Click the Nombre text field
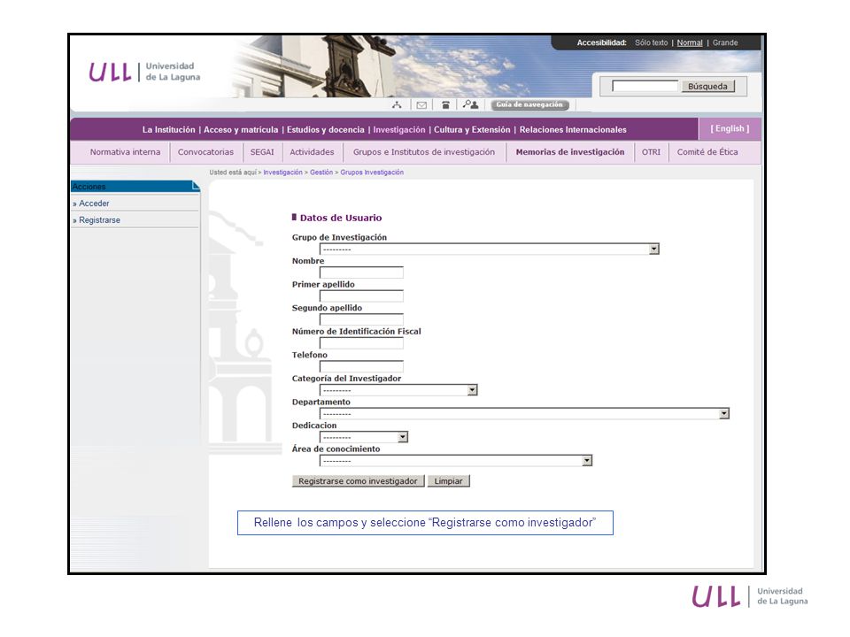This screenshot has height=637, width=850. (361, 272)
